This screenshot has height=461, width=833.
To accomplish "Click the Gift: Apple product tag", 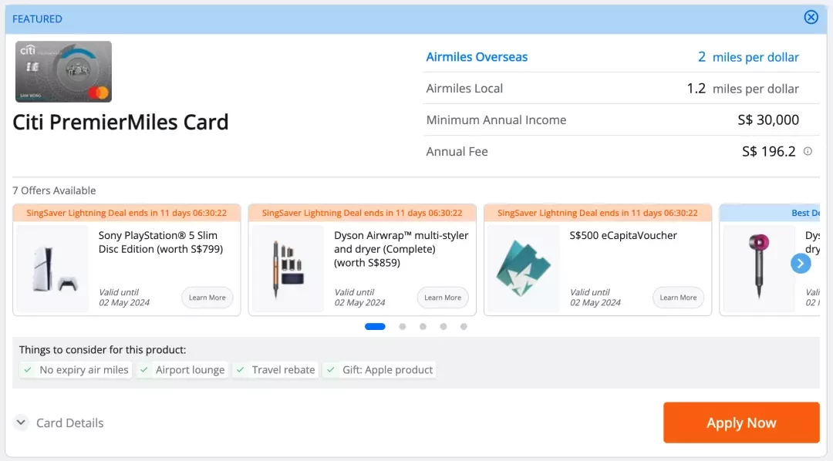I will point(379,370).
